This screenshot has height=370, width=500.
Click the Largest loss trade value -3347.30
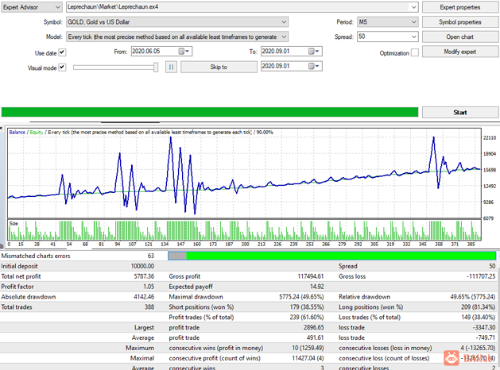pos(484,327)
